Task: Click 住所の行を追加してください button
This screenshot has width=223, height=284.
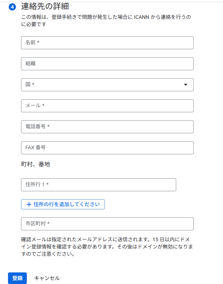Action: click(x=63, y=204)
